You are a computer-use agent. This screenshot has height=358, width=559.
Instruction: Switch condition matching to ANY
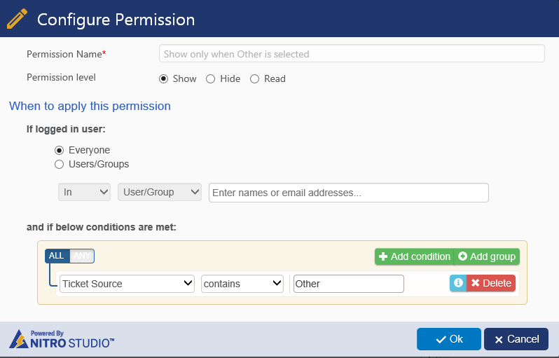coord(82,256)
